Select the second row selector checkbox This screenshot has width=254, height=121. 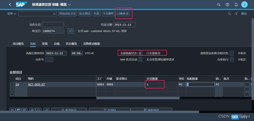(12, 89)
